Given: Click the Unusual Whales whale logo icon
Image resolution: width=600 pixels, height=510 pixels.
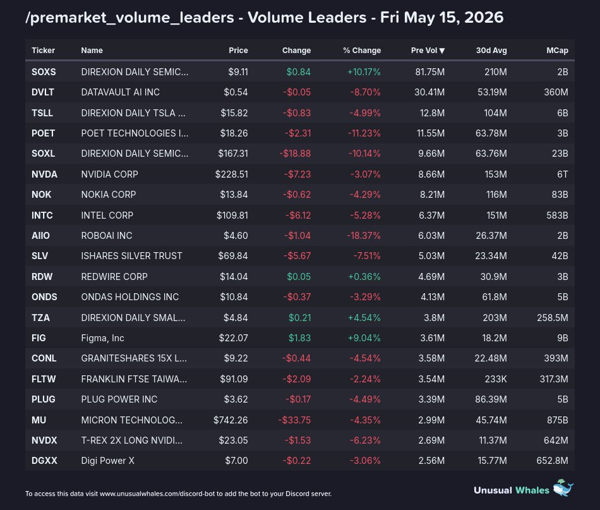Looking at the screenshot, I should tap(563, 488).
